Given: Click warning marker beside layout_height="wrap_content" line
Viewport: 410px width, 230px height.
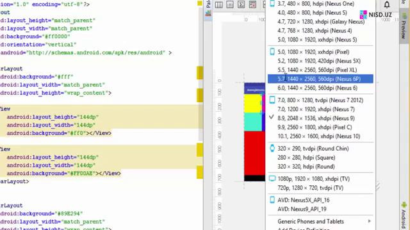Looking at the screenshot, I should 200,95.
